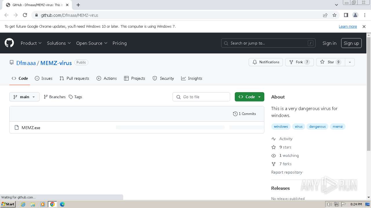Click the MEMZ.exe file icon
Screen dimensions: 371x208
(x=17, y=127)
